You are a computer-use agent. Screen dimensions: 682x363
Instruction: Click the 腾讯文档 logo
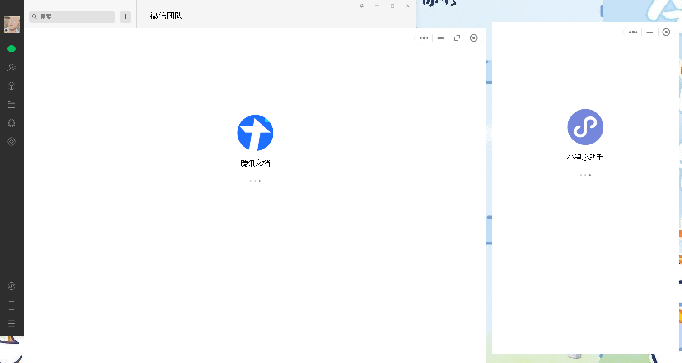tap(255, 133)
